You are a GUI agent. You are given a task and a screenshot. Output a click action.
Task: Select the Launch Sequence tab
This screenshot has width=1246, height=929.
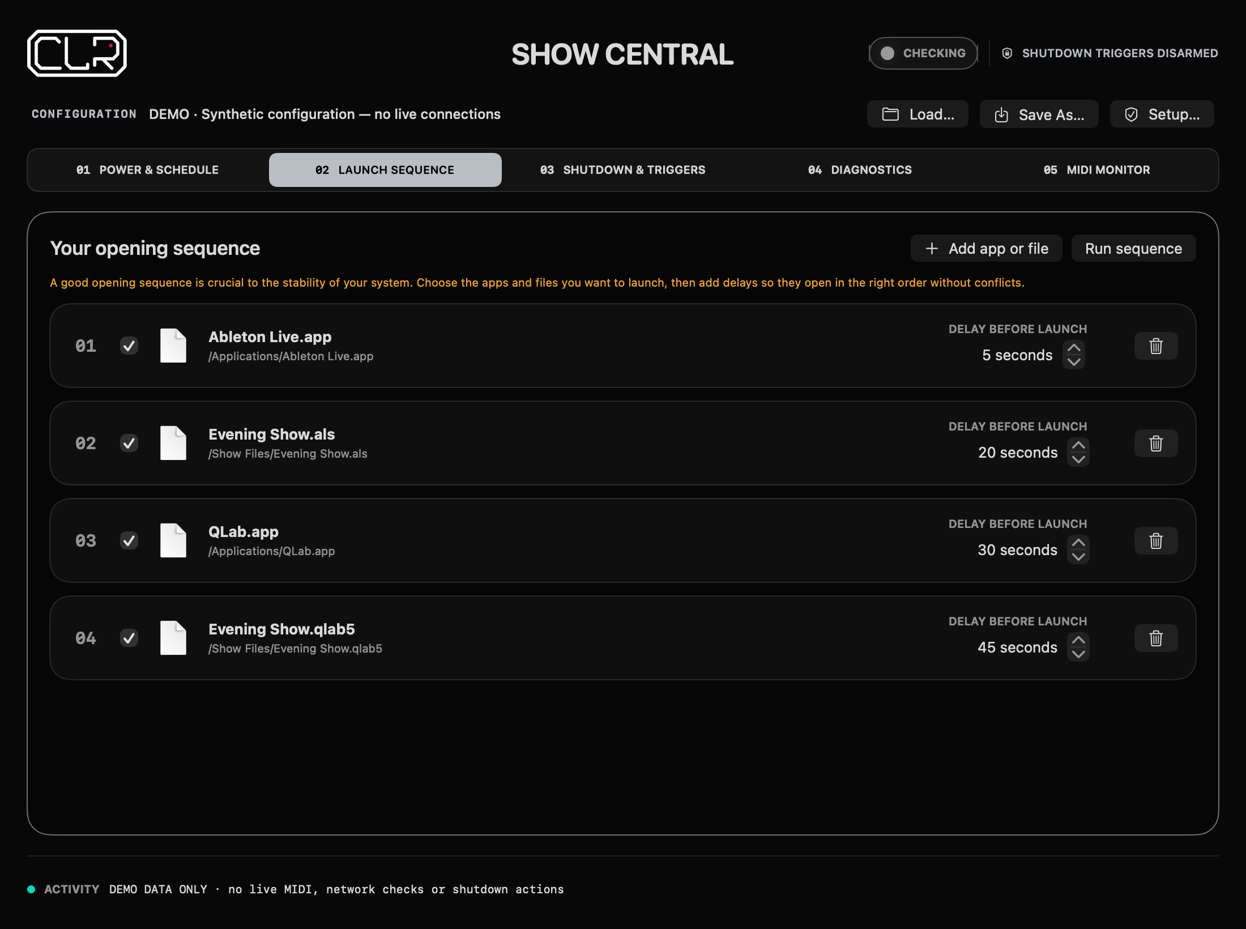coord(385,170)
